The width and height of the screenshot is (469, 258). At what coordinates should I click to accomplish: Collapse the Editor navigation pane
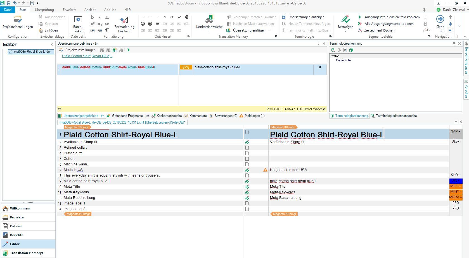coord(52,44)
